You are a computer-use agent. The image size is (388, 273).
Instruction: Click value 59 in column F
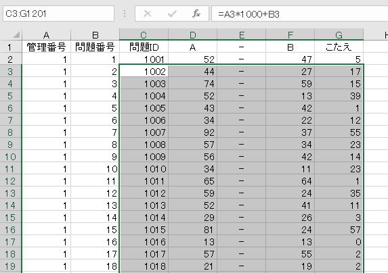[x=290, y=84]
